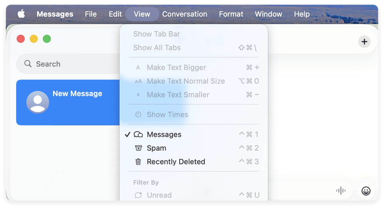384x208 pixels.
Task: Select Make Text Bigger
Action: (194, 67)
